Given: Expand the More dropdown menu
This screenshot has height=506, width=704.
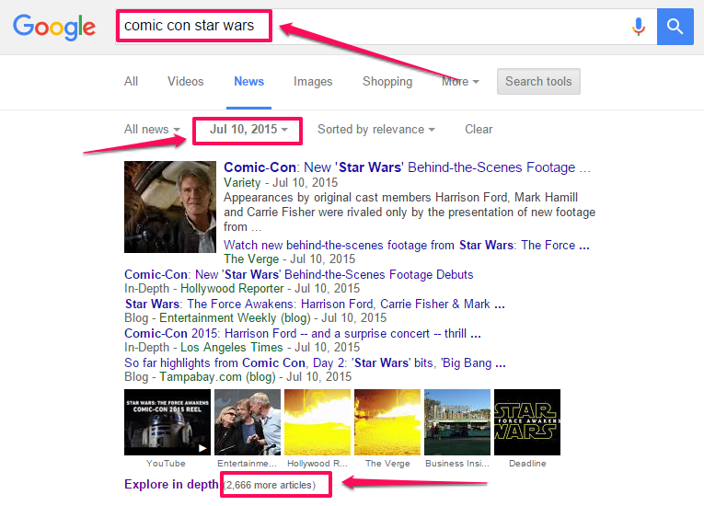Looking at the screenshot, I should coord(460,81).
